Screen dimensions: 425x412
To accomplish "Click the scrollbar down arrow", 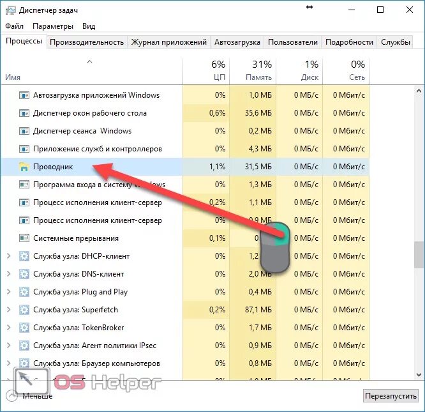I will [x=419, y=375].
